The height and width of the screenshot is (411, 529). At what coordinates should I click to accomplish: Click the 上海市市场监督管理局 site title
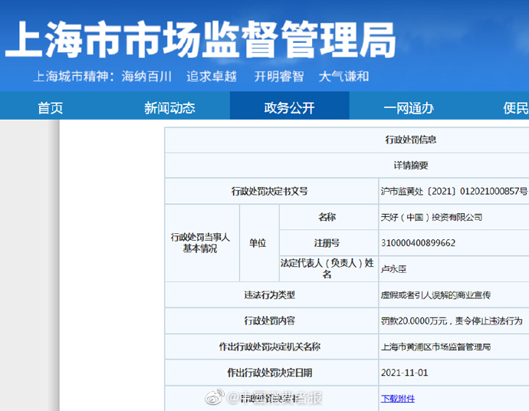[x=200, y=39]
